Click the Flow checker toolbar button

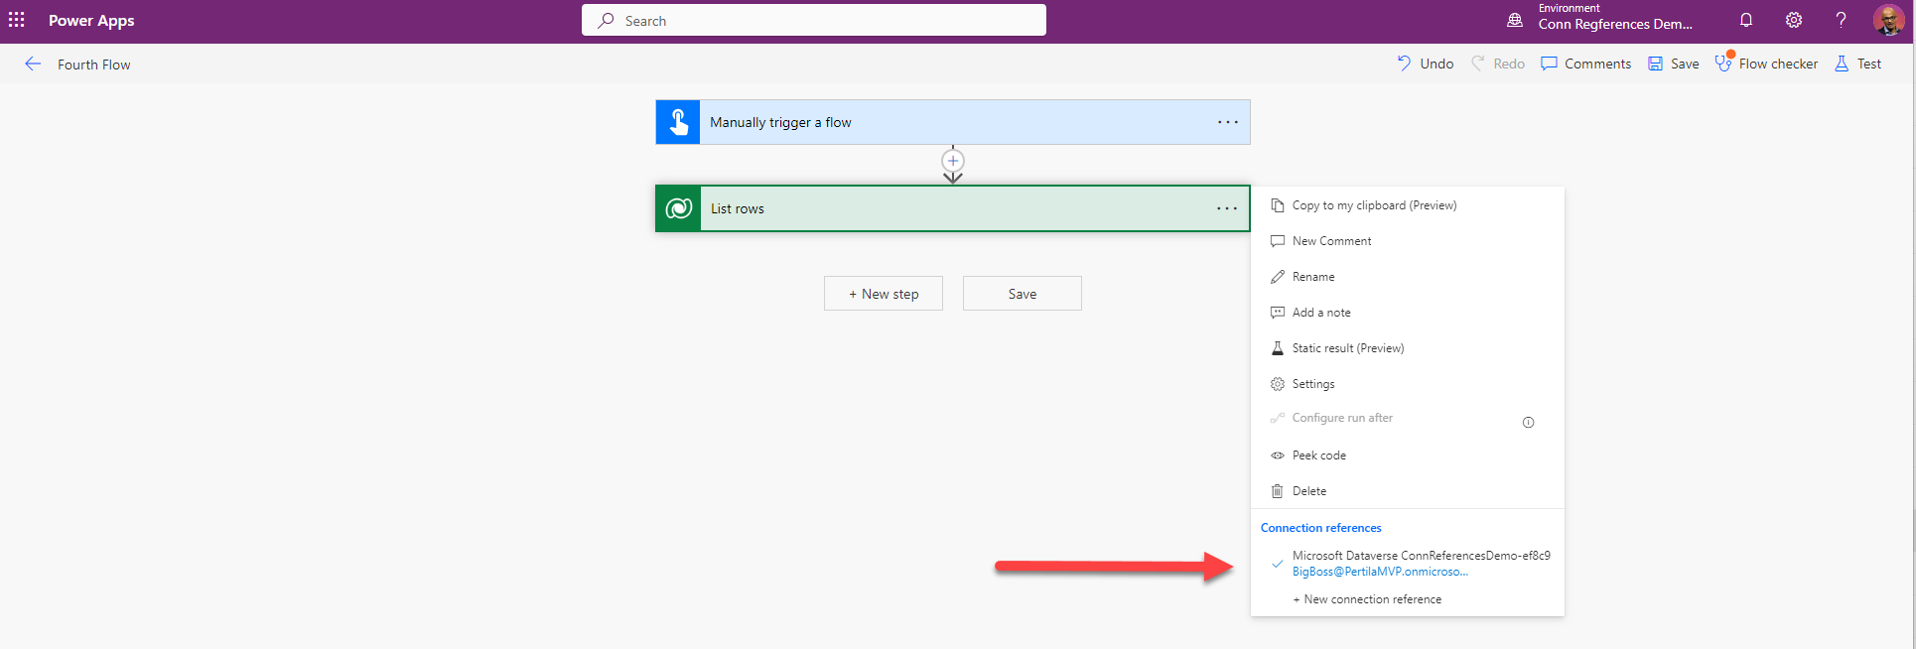(1767, 64)
